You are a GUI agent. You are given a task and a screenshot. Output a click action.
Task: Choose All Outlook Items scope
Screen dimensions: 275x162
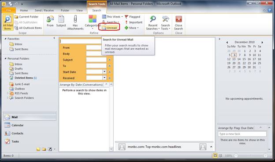pos(28,28)
